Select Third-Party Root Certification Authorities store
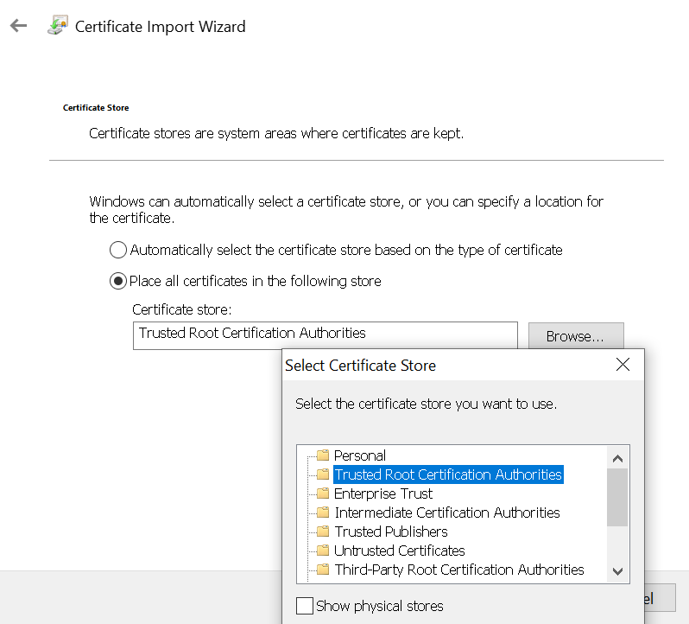 point(459,570)
